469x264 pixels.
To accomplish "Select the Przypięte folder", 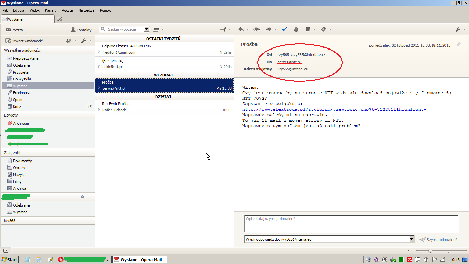I will (x=48, y=72).
